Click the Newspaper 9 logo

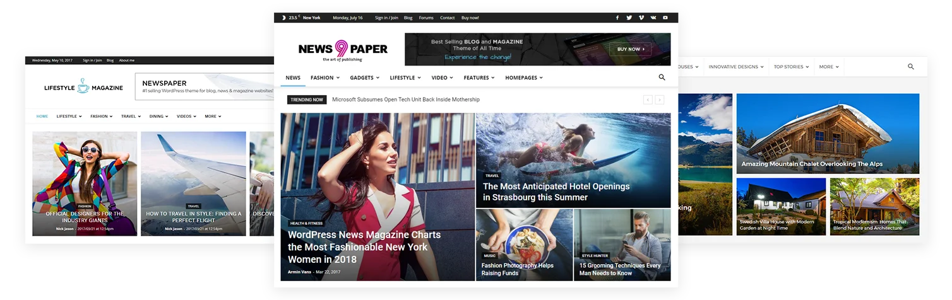pos(343,50)
